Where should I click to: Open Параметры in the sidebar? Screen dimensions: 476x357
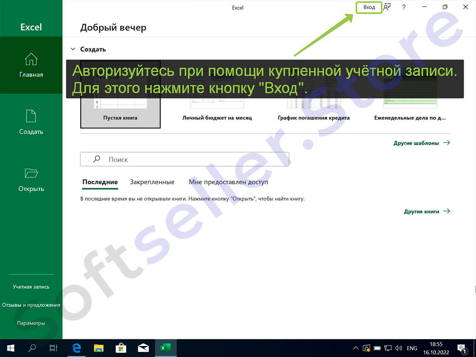[31, 323]
